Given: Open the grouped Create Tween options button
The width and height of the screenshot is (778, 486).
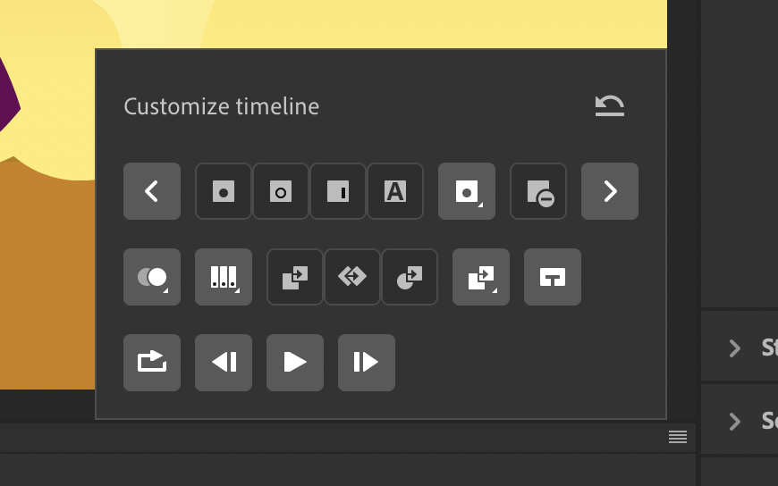Looking at the screenshot, I should [x=481, y=277].
